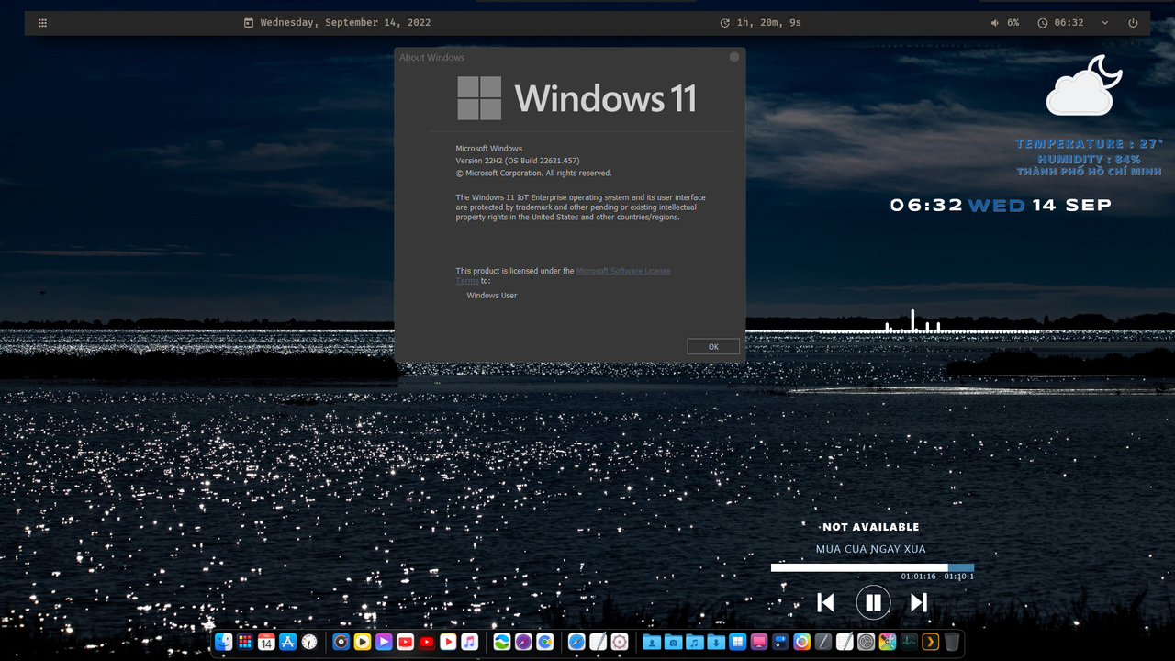Launch Google Chrome from the dock

(544, 642)
